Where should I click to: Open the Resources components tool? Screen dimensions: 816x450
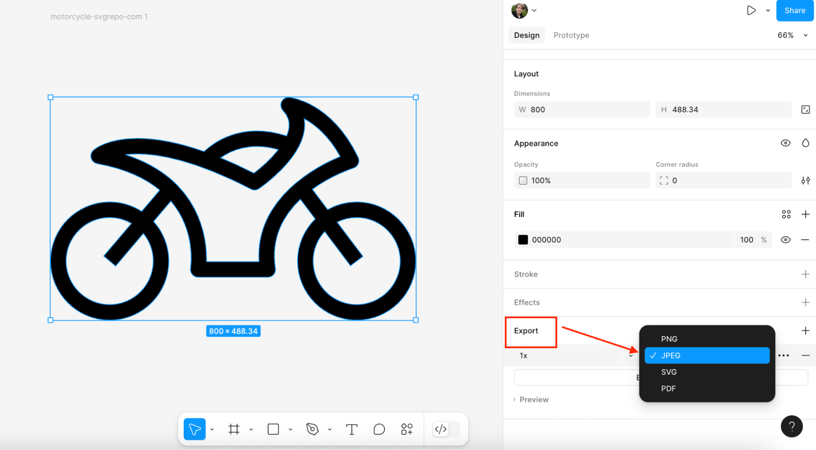pos(407,429)
